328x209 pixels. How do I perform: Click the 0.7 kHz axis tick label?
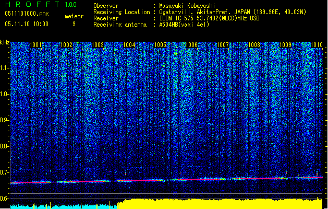[x=4, y=172]
